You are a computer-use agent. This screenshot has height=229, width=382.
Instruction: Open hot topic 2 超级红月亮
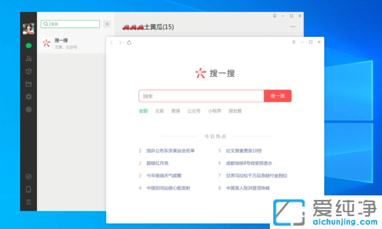coord(158,163)
